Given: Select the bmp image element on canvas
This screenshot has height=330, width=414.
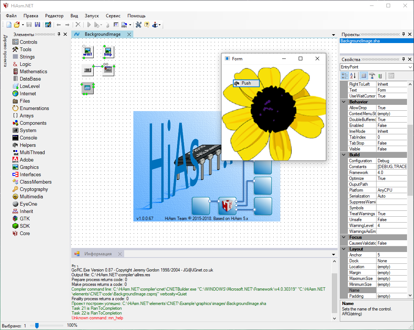Looking at the screenshot, I should (x=108, y=52).
